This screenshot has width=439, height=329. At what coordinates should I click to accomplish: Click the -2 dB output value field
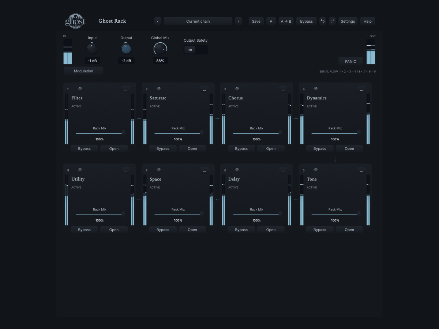pos(126,61)
